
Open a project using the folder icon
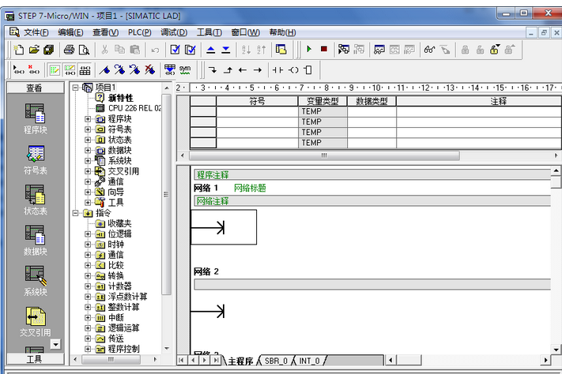point(34,50)
